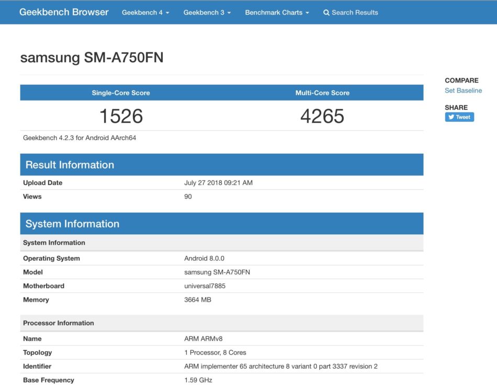Viewport: 497px width, 389px height.
Task: Click the SHARE sidebar heading
Action: [456, 108]
